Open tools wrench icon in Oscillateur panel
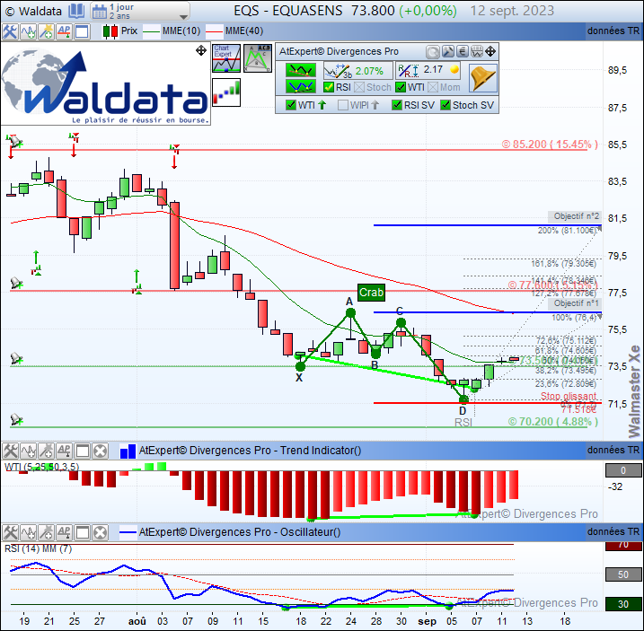The height and width of the screenshot is (631, 644). pyautogui.click(x=10, y=533)
